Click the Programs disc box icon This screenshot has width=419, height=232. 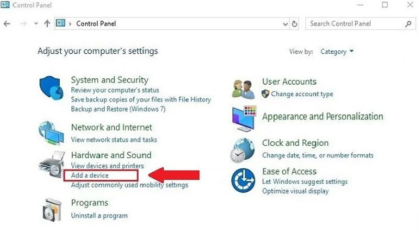tap(52, 210)
